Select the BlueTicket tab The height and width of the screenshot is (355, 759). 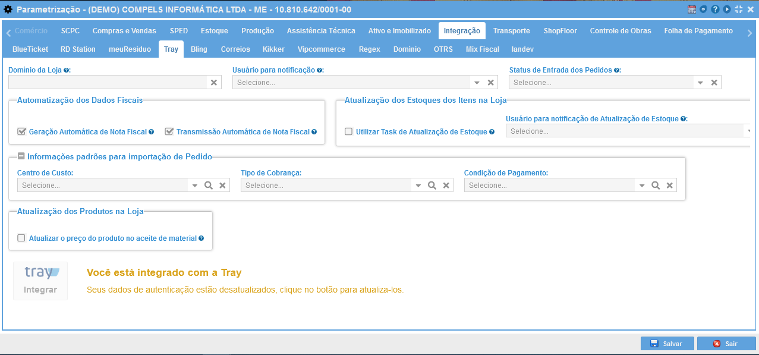point(30,49)
